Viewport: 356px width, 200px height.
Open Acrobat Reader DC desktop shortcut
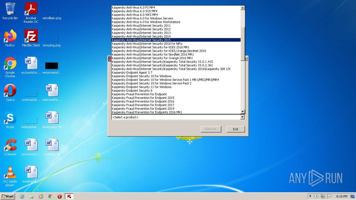click(31, 13)
